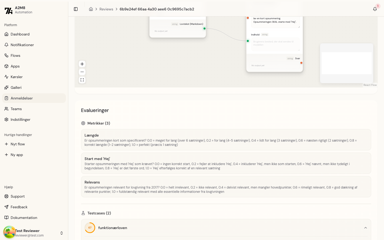This screenshot has height=240, width=384.
Task: Click the home icon in the breadcrumb
Action: 91,9
